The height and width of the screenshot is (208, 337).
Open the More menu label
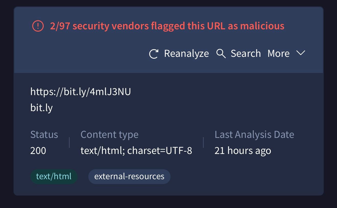click(x=279, y=54)
